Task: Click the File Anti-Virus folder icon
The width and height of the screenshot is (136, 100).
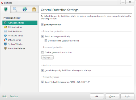Action: 5,27
